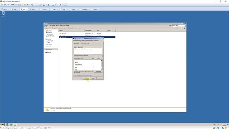Select Desktop in the navigation pane
Image resolution: width=229 pixels, height=129 pixels.
pyautogui.click(x=50, y=33)
